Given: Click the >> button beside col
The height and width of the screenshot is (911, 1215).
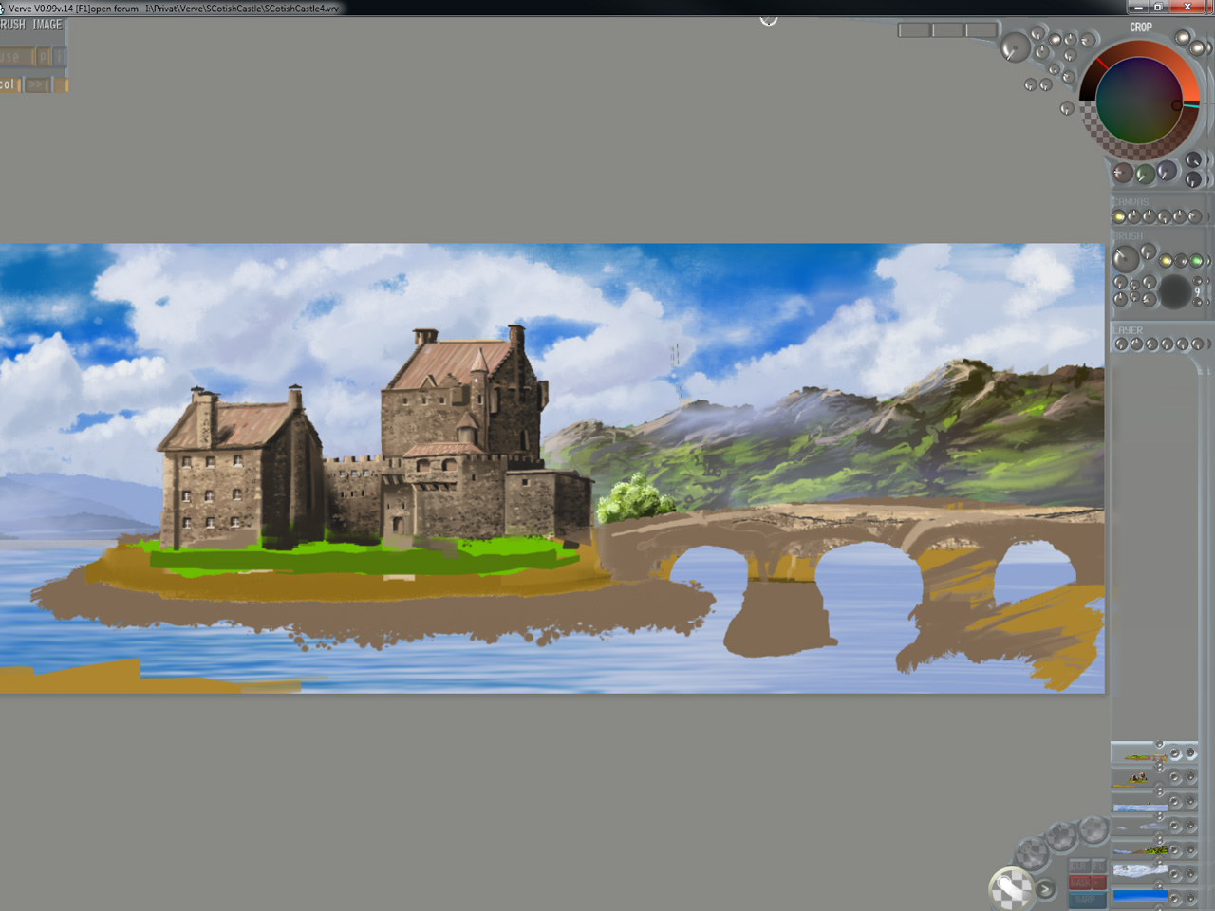Looking at the screenshot, I should pos(37,84).
